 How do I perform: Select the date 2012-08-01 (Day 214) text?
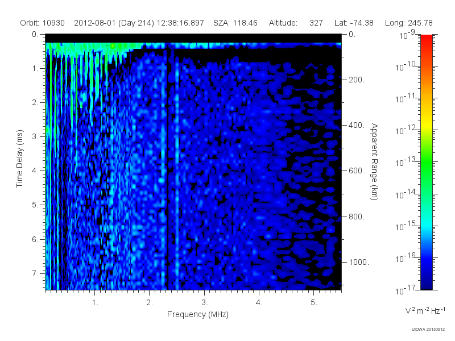[x=114, y=23]
